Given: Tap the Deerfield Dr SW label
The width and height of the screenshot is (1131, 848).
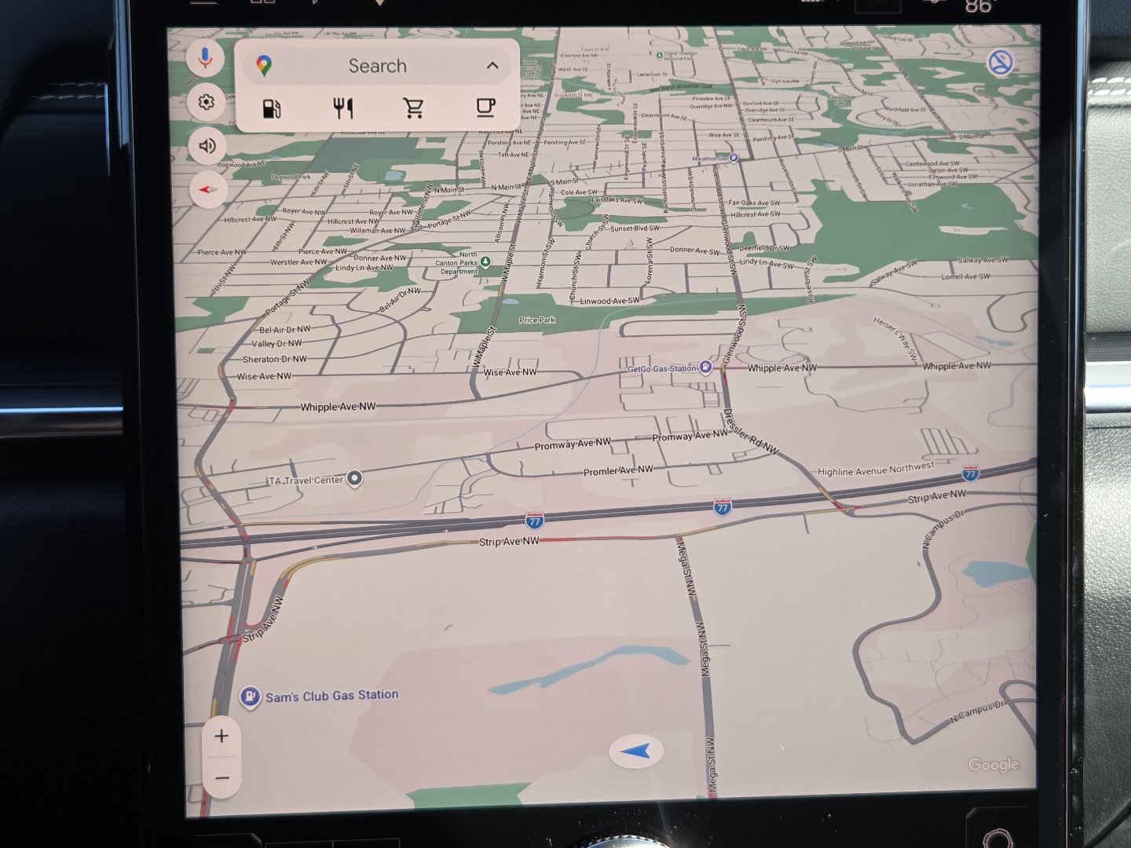Looking at the screenshot, I should pos(764,248).
